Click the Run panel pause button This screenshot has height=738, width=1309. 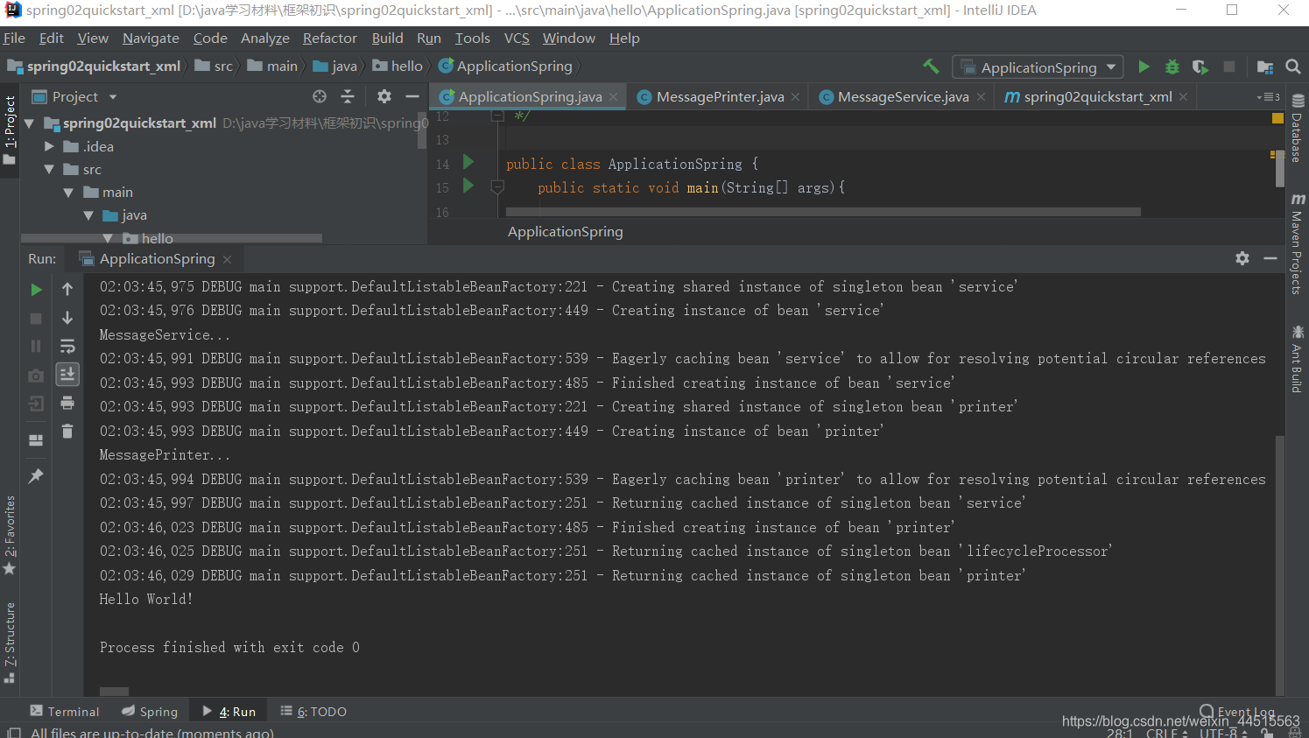(x=36, y=347)
